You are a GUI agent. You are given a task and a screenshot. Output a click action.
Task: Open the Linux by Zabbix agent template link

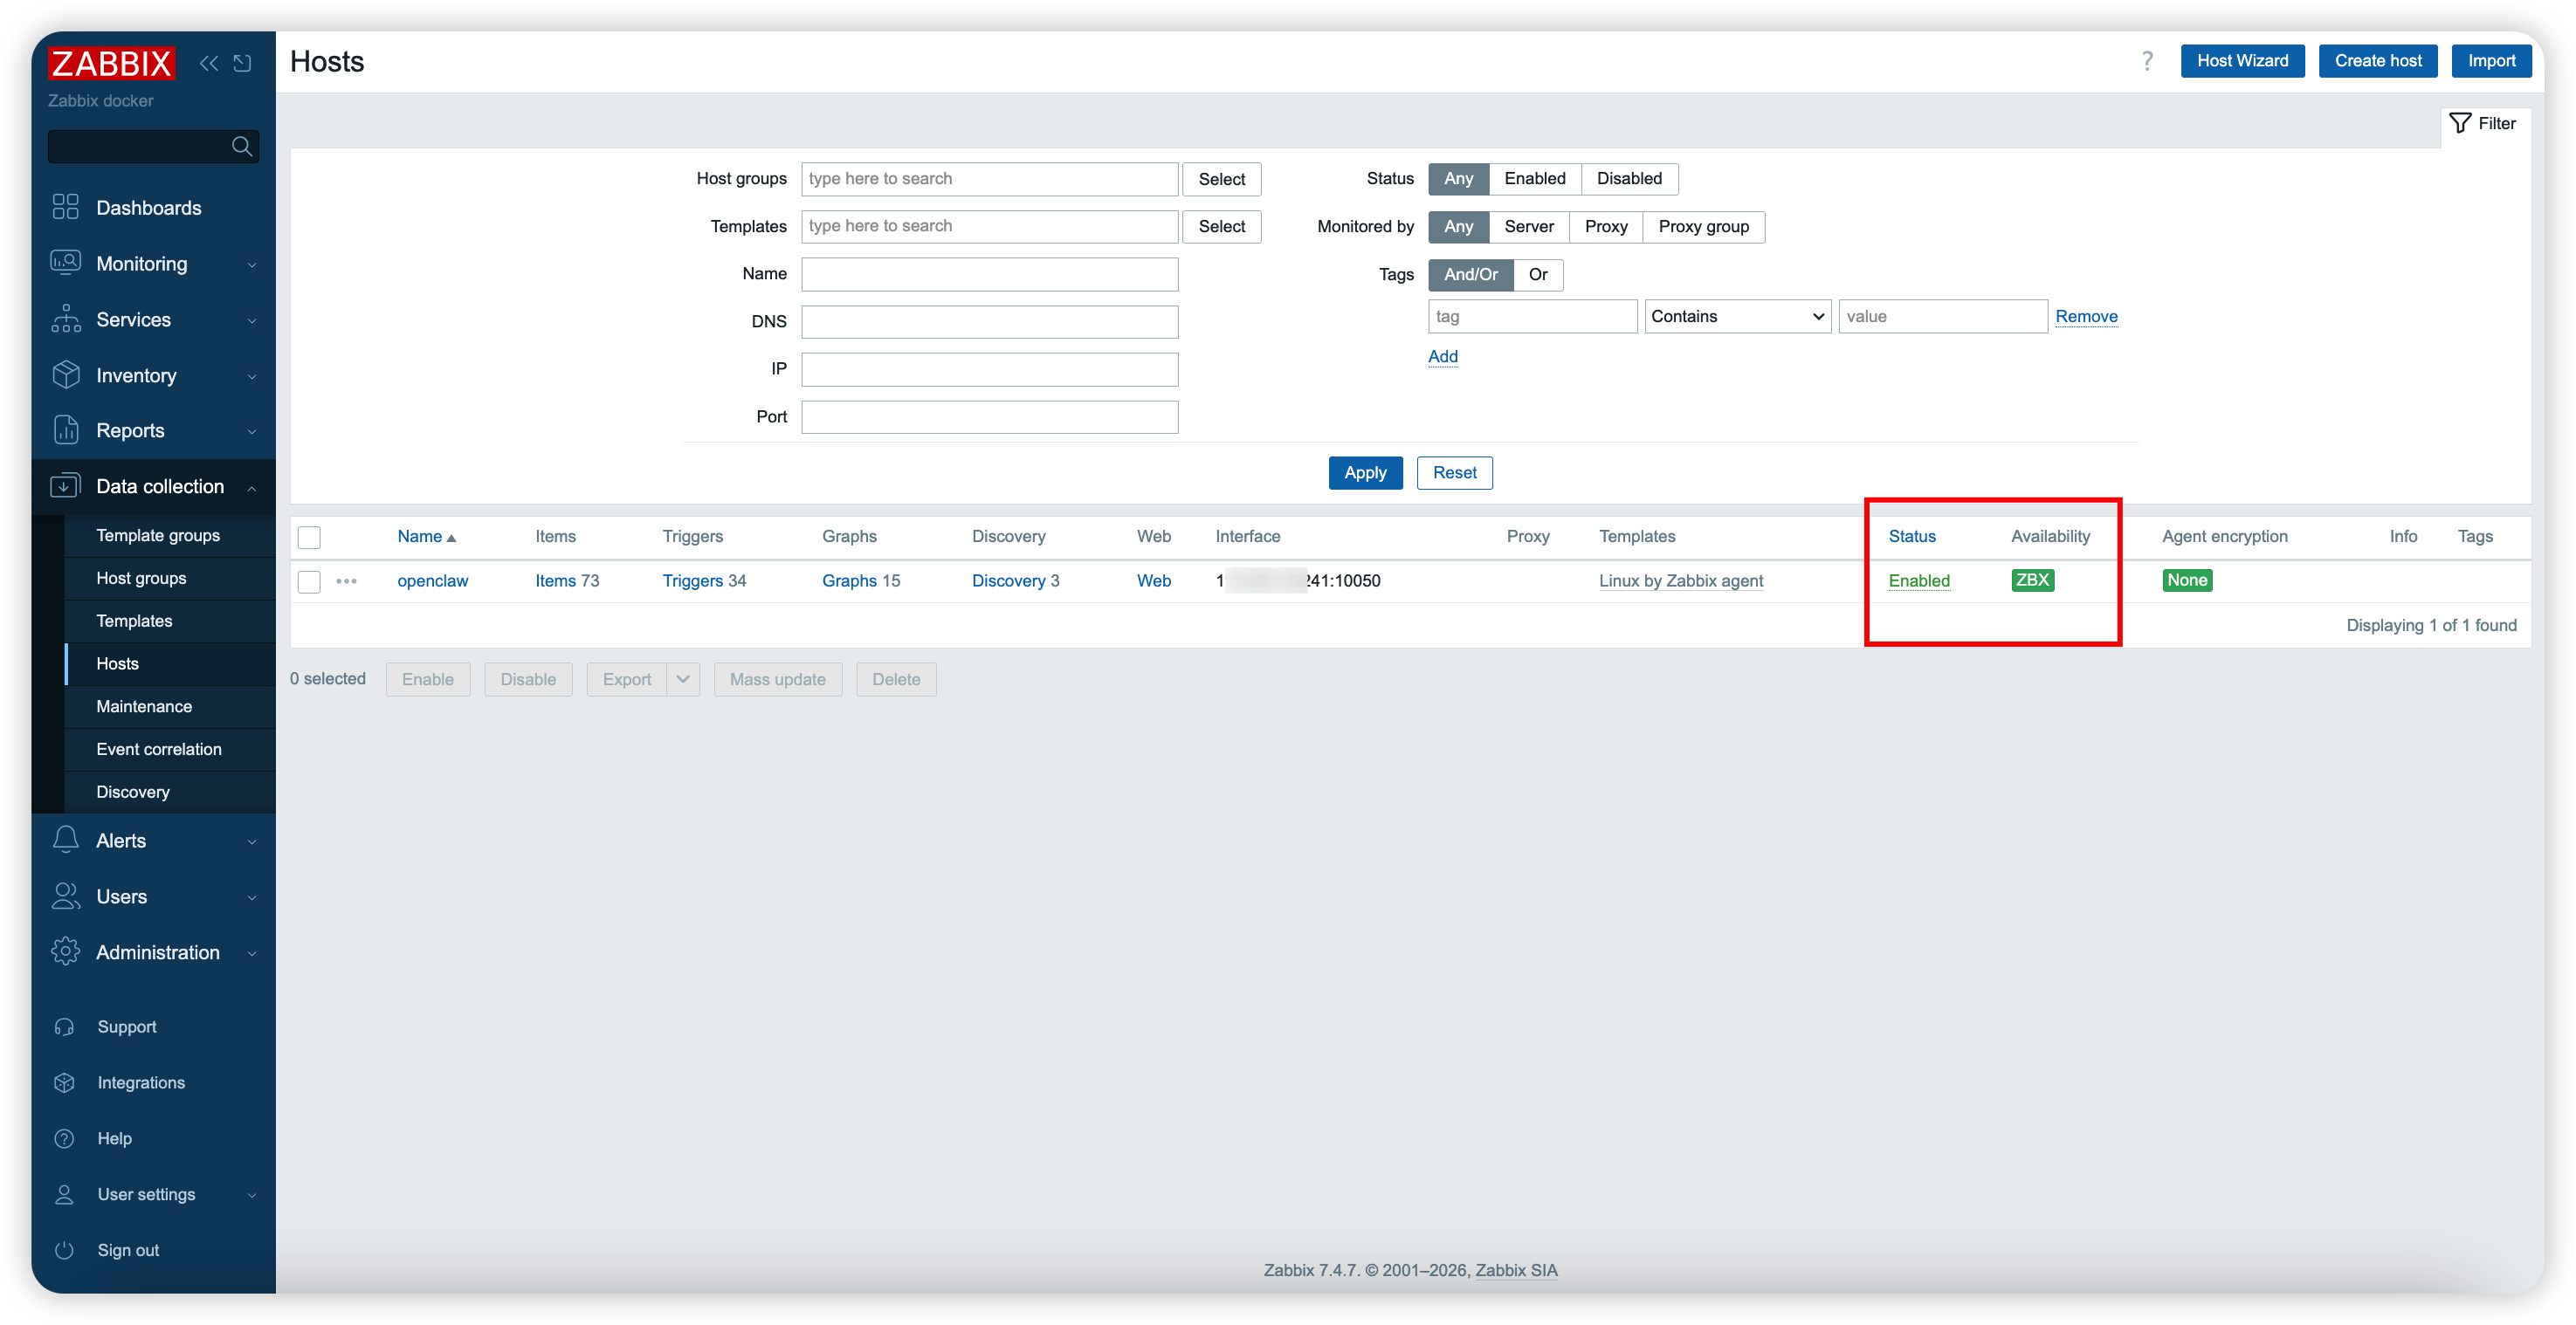[1680, 580]
